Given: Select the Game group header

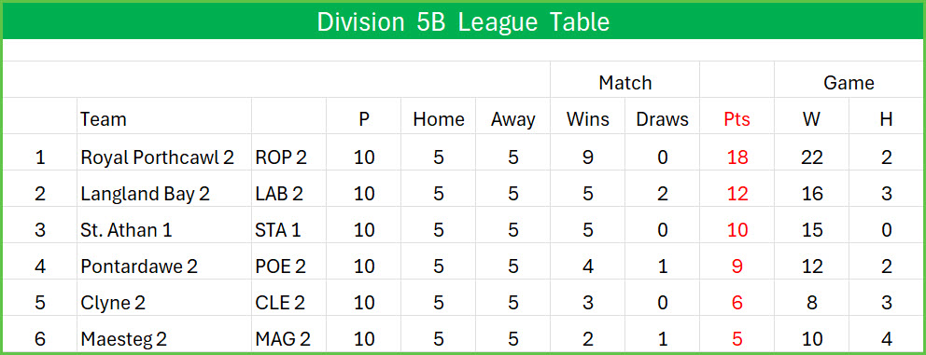Looking at the screenshot, I should [849, 83].
